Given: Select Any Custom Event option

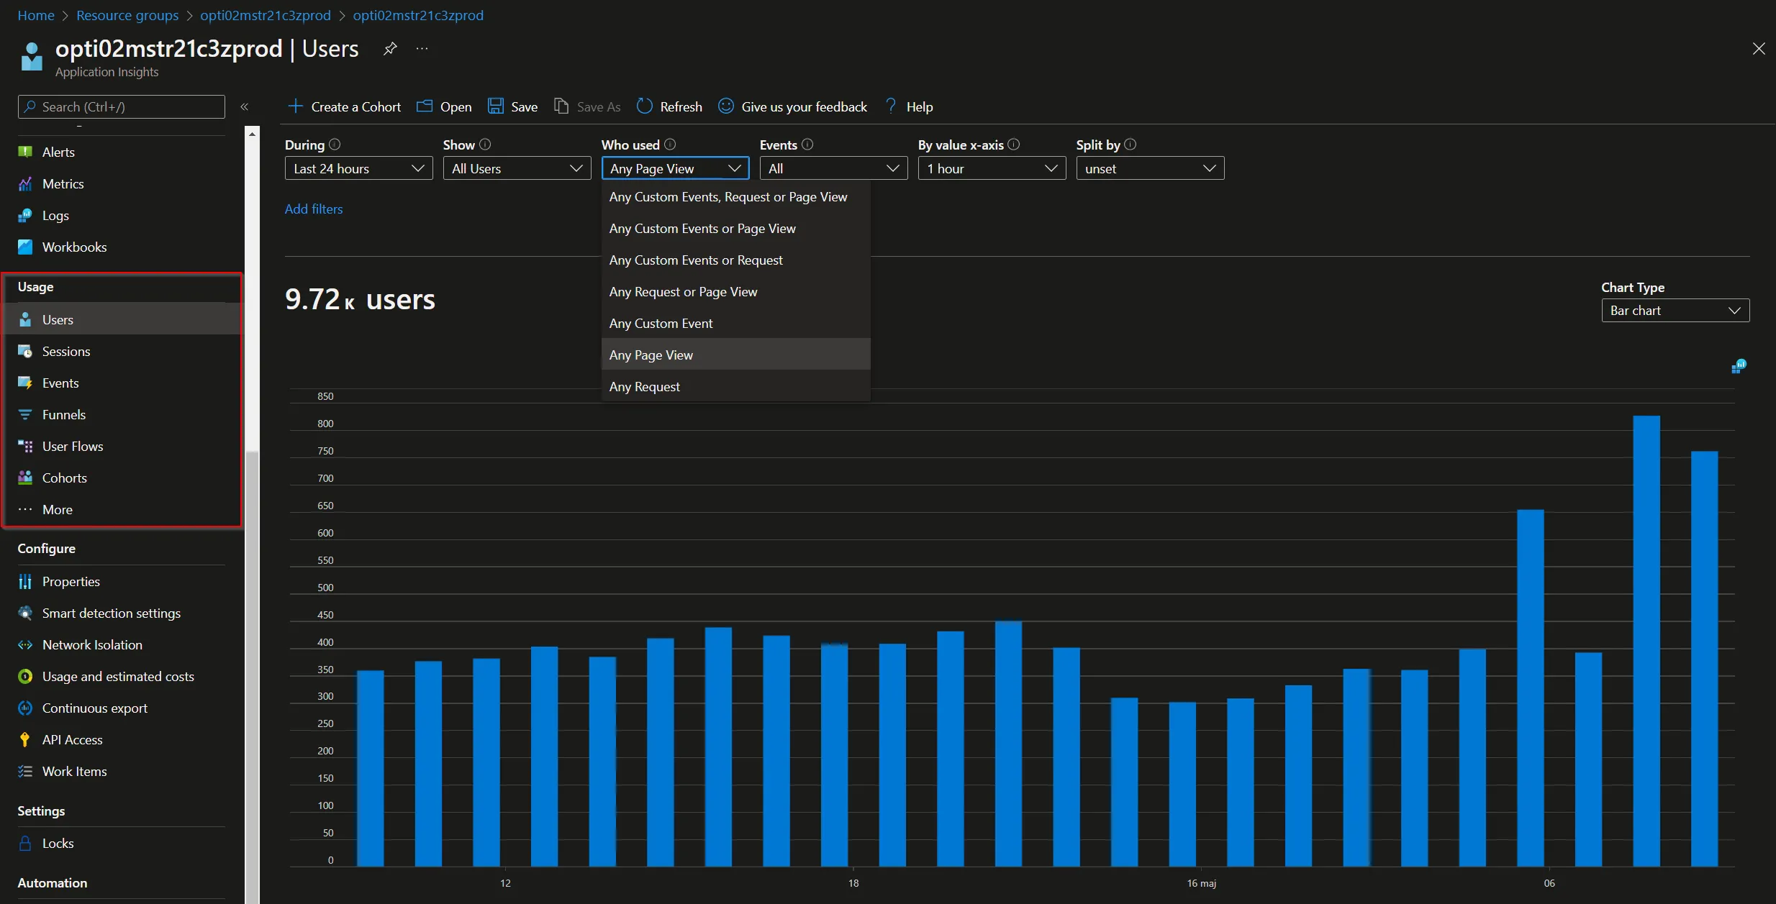Looking at the screenshot, I should [x=735, y=324].
